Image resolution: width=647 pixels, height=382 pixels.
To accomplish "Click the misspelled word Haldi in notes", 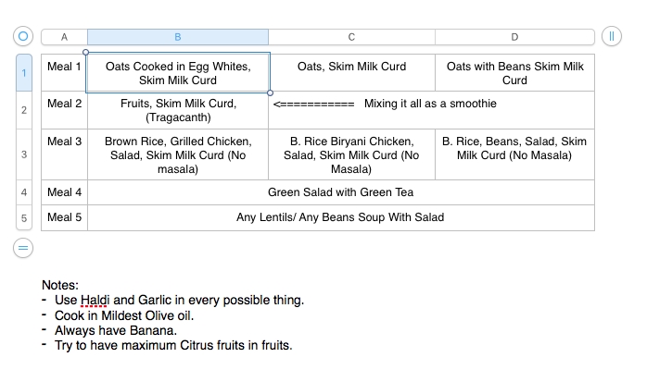I will pyautogui.click(x=95, y=300).
